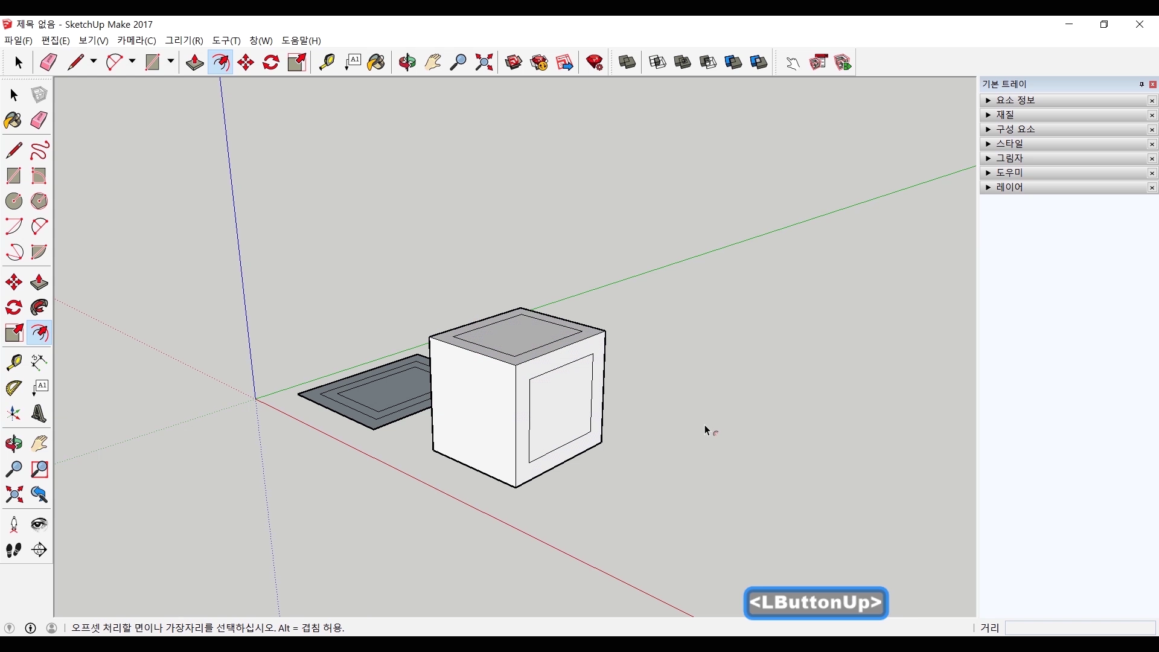The image size is (1159, 652).
Task: Select the Paint Bucket tool in left toolbar
Action: [13, 121]
